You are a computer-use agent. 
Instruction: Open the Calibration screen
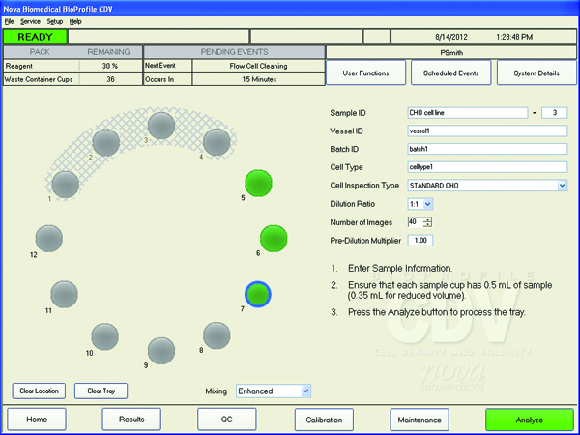pos(324,420)
